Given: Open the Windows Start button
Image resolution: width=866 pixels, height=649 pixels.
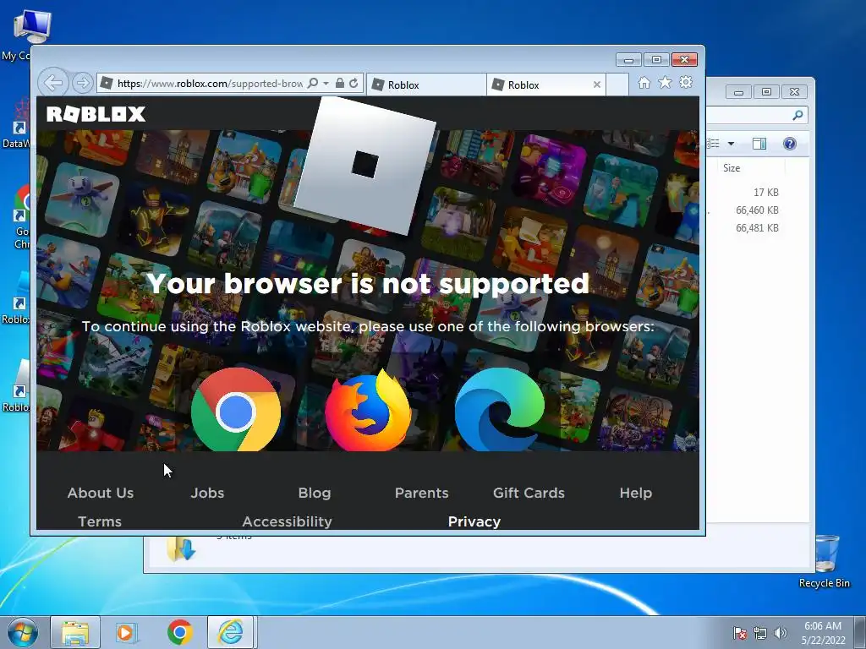Looking at the screenshot, I should tap(22, 632).
